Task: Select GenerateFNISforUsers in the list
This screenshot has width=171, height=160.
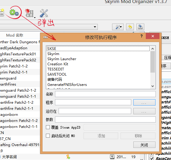Action: tap(67, 84)
